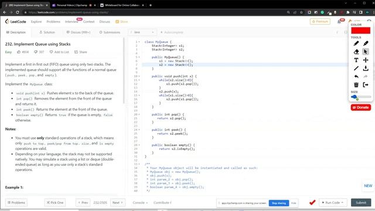
Task: Reload the page
Action: [x=17, y=12]
